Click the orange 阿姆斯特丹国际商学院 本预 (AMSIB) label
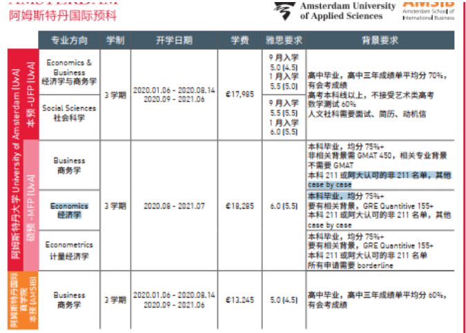The height and width of the screenshot is (333, 466). (23, 300)
